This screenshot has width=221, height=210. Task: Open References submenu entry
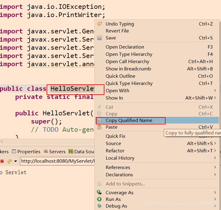(157, 167)
